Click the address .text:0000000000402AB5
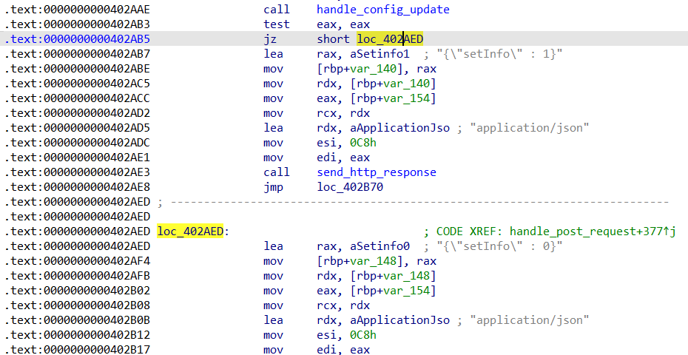The height and width of the screenshot is (355, 688). click(78, 39)
